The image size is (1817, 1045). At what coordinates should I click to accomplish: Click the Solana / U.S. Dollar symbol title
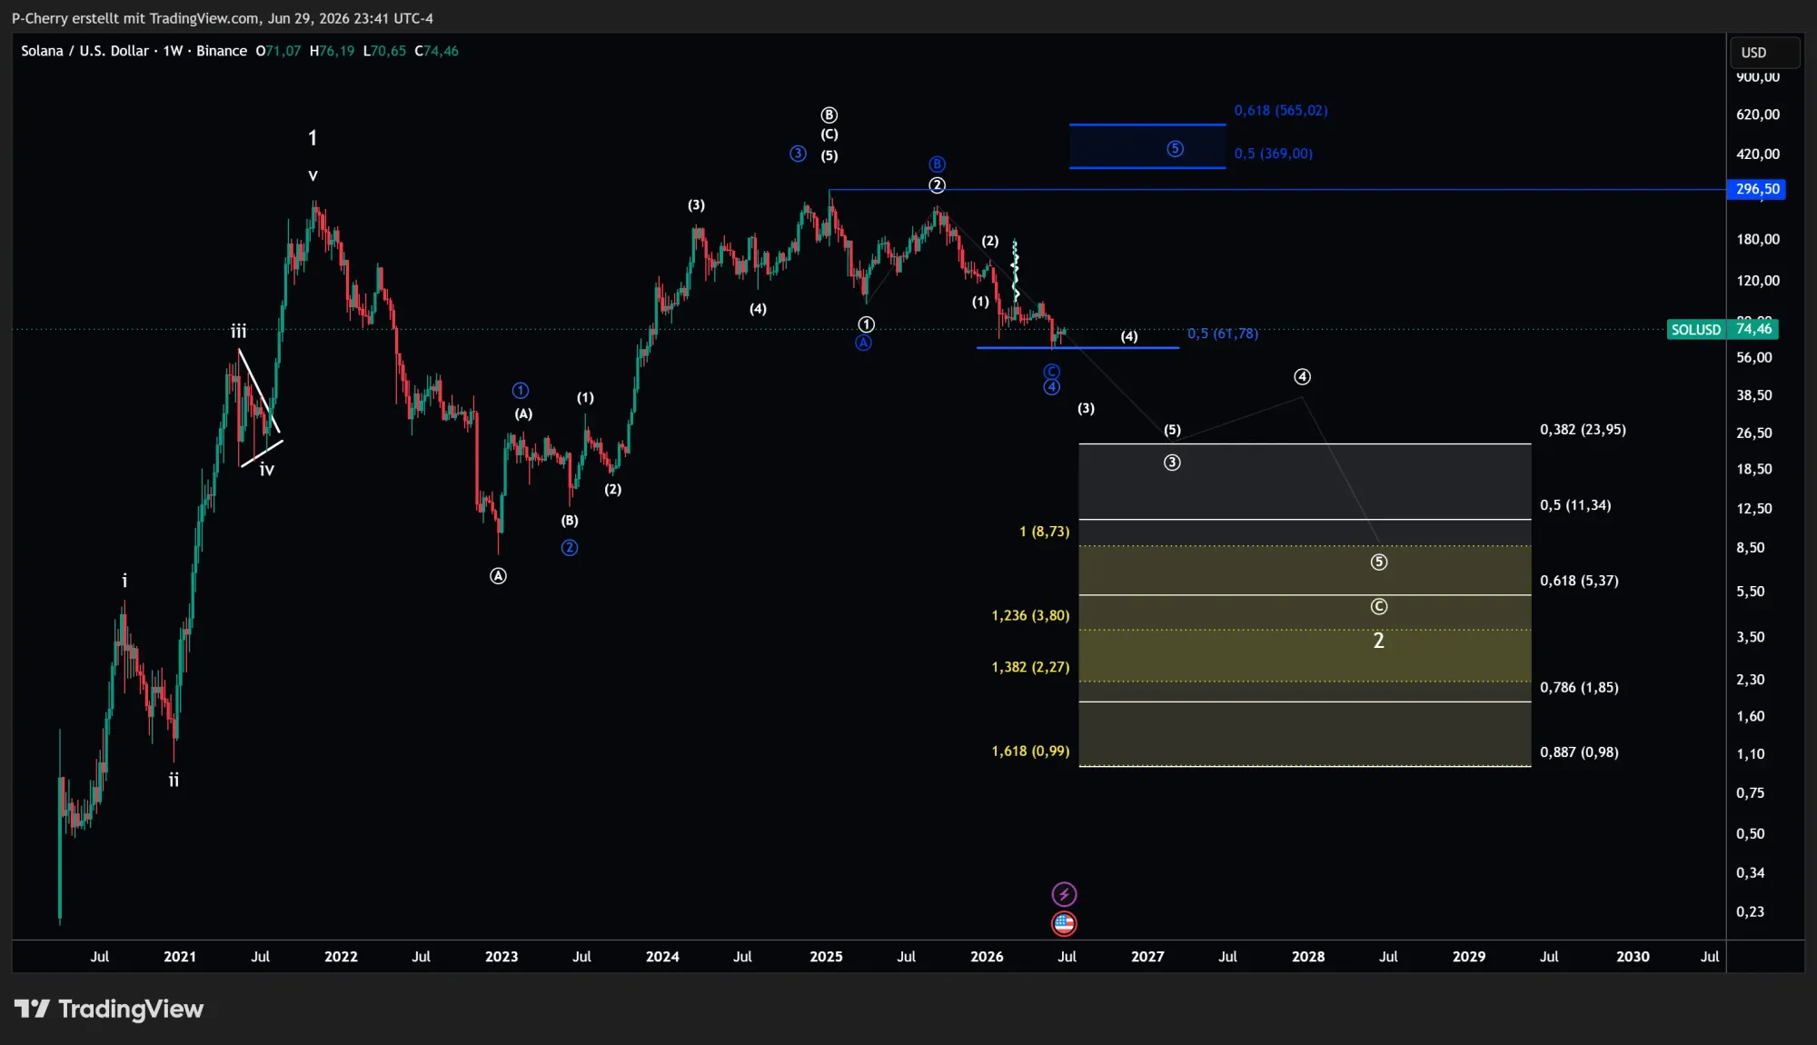(x=84, y=51)
